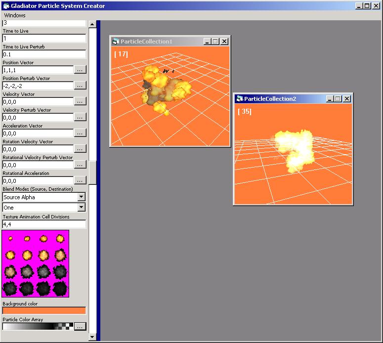Image resolution: width=383 pixels, height=343 pixels.
Task: Click the ParticleCollection1 explosion viewport
Action: (170, 96)
